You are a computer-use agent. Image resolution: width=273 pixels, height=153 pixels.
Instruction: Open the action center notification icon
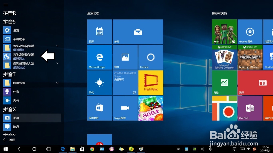pos(234,149)
